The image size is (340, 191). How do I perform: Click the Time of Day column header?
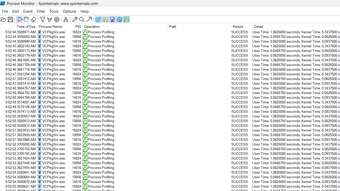click(19, 27)
